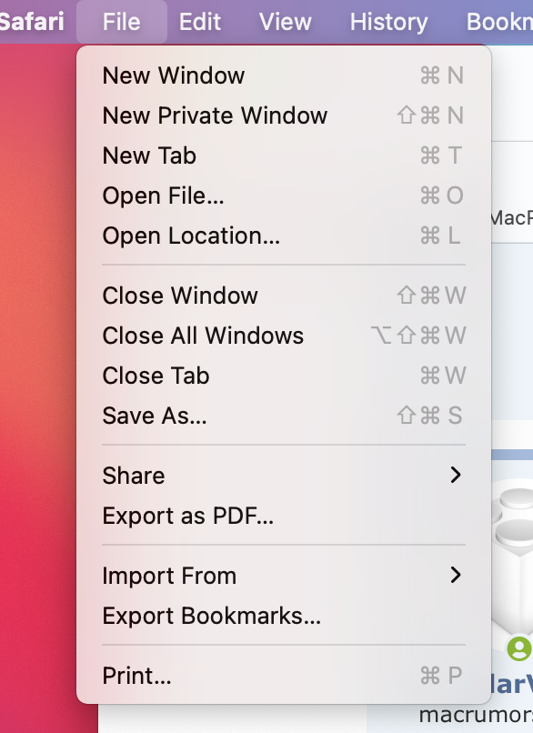The width and height of the screenshot is (533, 733).
Task: Select New Tab menu item
Action: [x=284, y=156]
